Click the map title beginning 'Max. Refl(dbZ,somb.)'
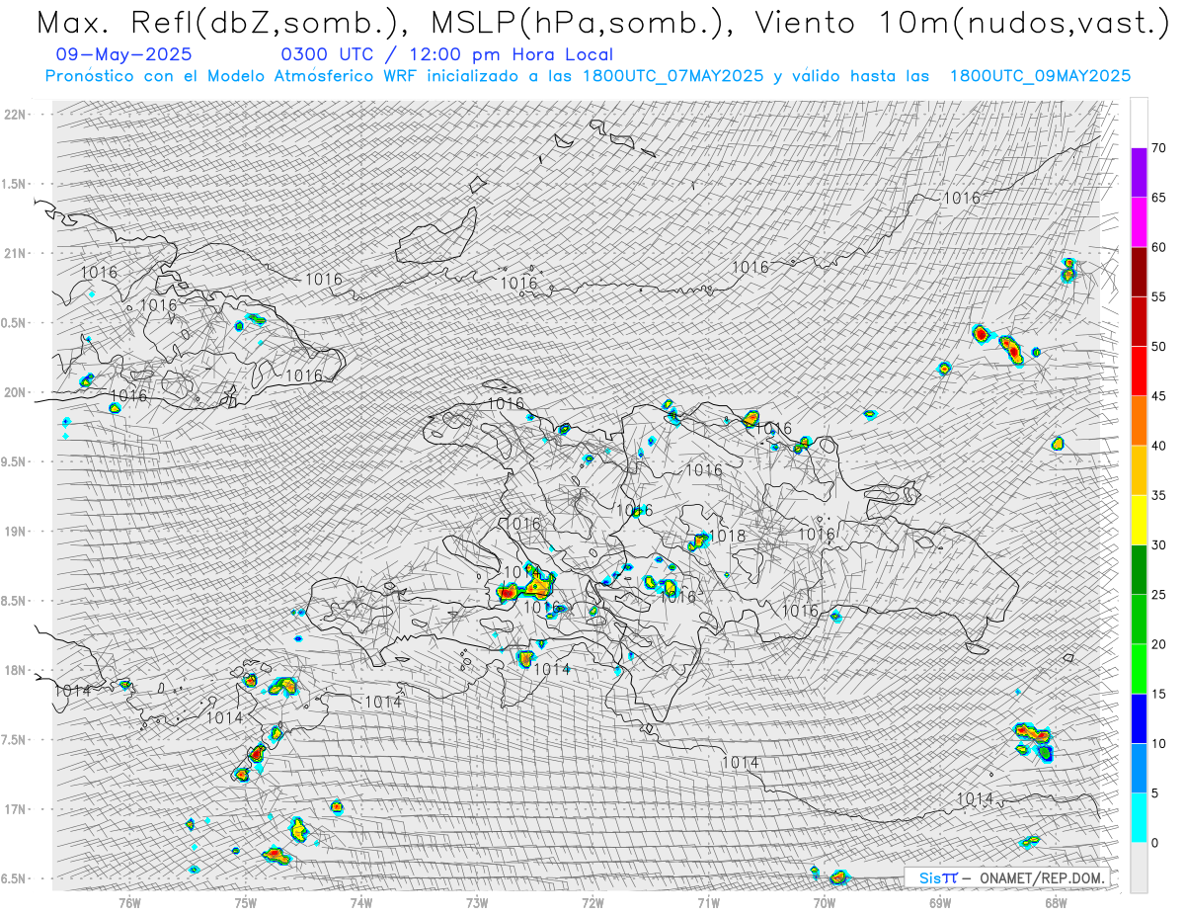 [601, 23]
